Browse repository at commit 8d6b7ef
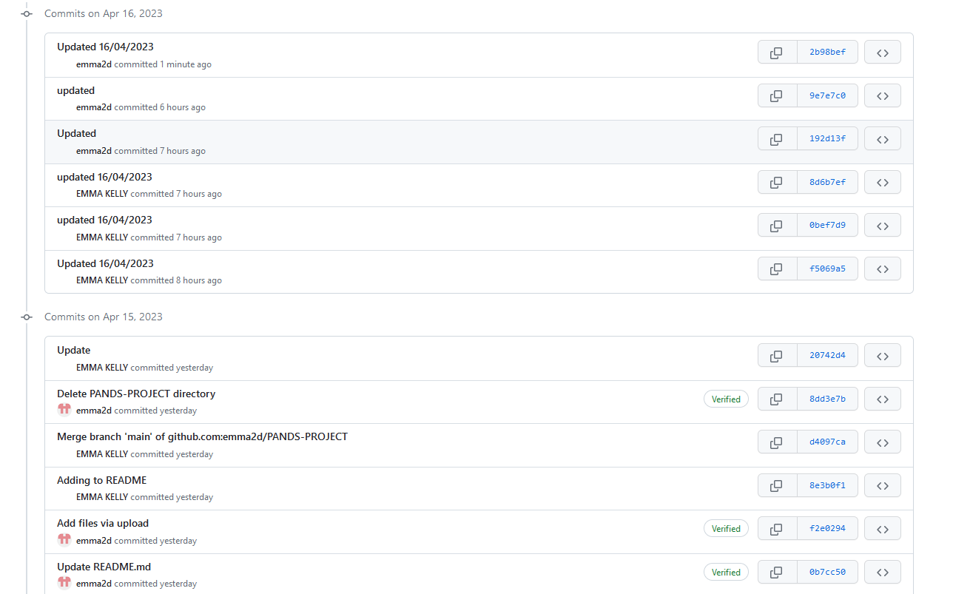The height and width of the screenshot is (594, 953). pyautogui.click(x=882, y=182)
